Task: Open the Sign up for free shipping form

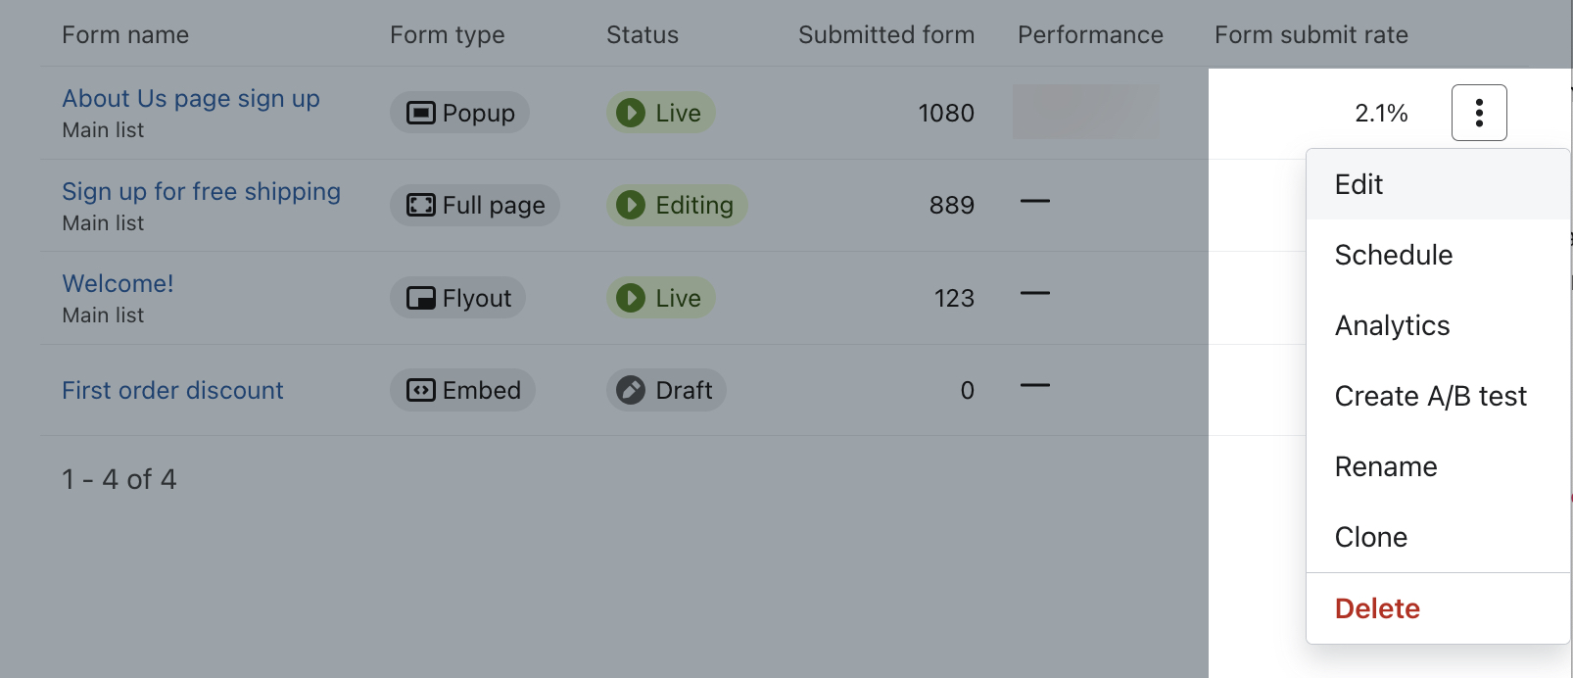Action: click(201, 191)
